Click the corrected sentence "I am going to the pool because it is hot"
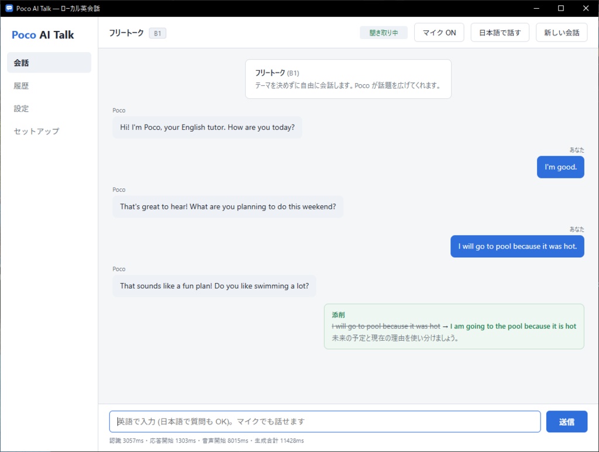 (513, 326)
